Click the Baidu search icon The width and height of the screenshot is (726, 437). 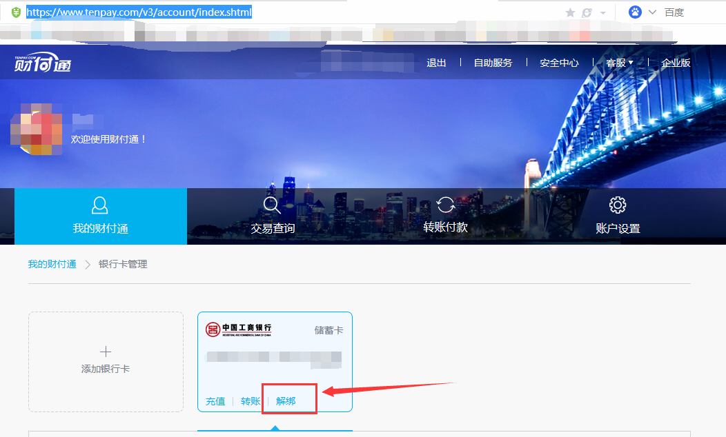click(634, 11)
